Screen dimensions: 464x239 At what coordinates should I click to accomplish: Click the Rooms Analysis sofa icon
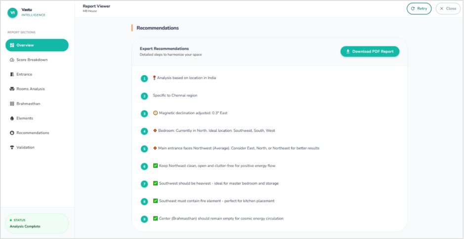(x=12, y=89)
